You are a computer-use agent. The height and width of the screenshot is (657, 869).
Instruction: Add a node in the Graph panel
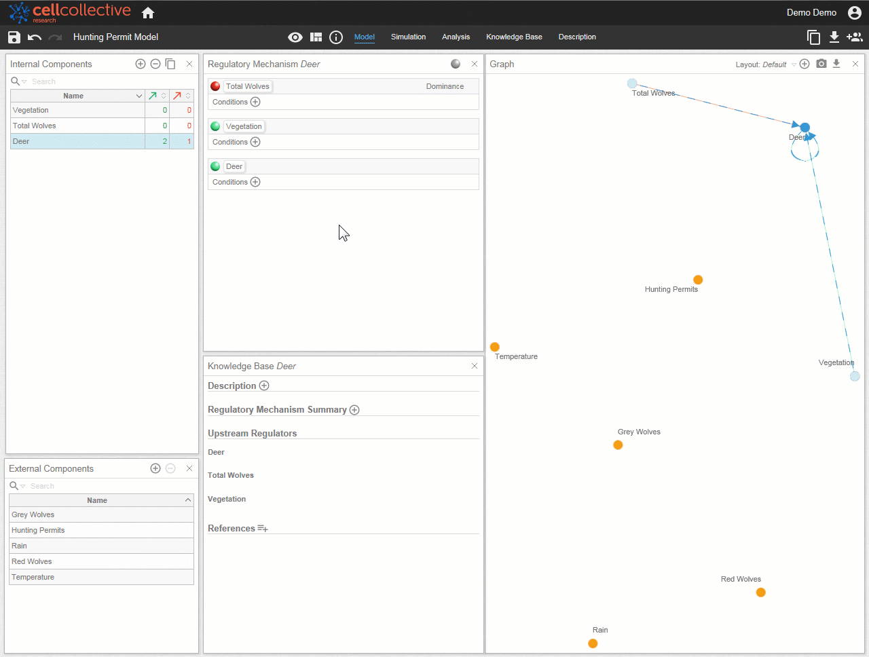(805, 64)
